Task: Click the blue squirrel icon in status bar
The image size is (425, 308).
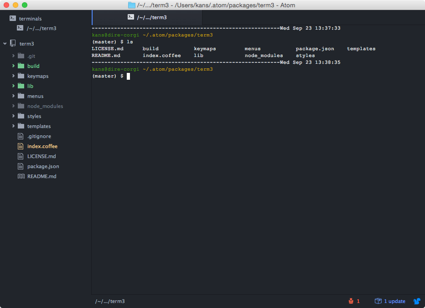Action: (417, 301)
